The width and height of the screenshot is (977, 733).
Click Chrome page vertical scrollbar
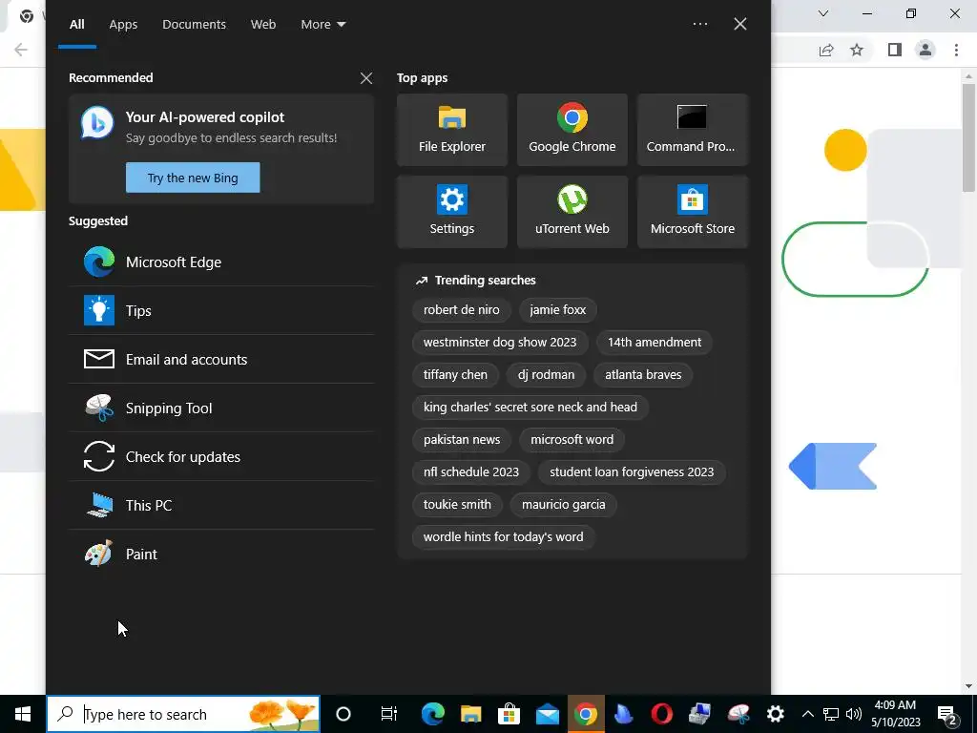[967, 137]
